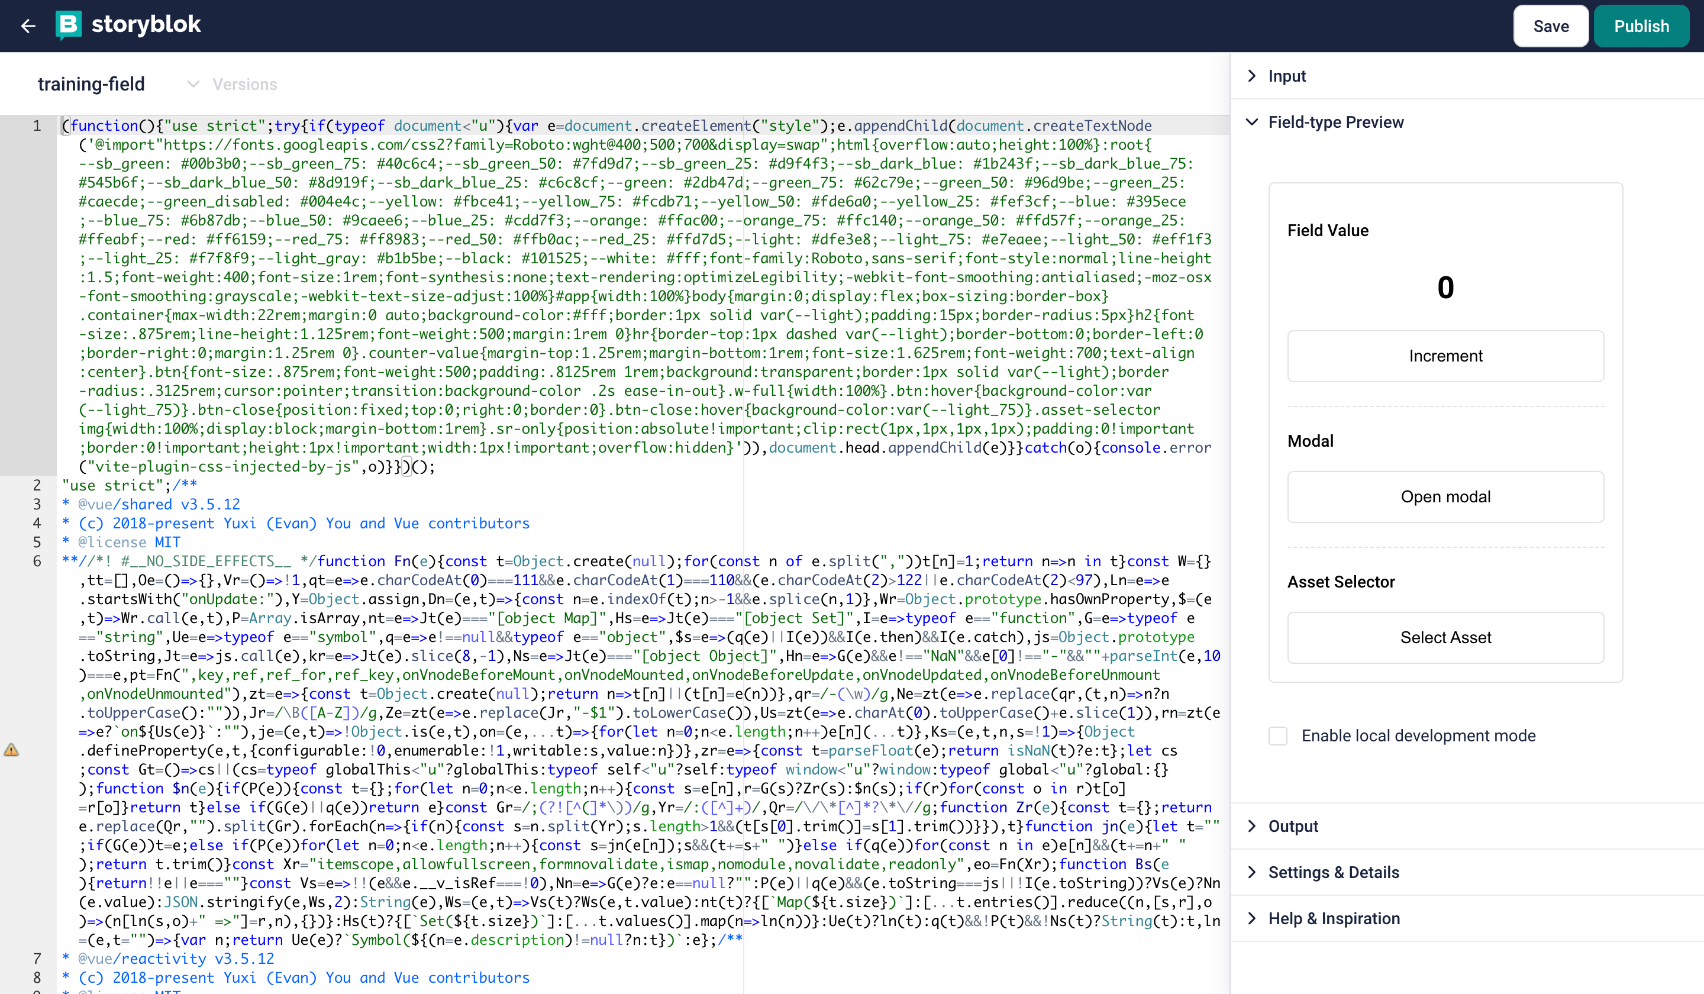Click Open modal button

tap(1445, 497)
